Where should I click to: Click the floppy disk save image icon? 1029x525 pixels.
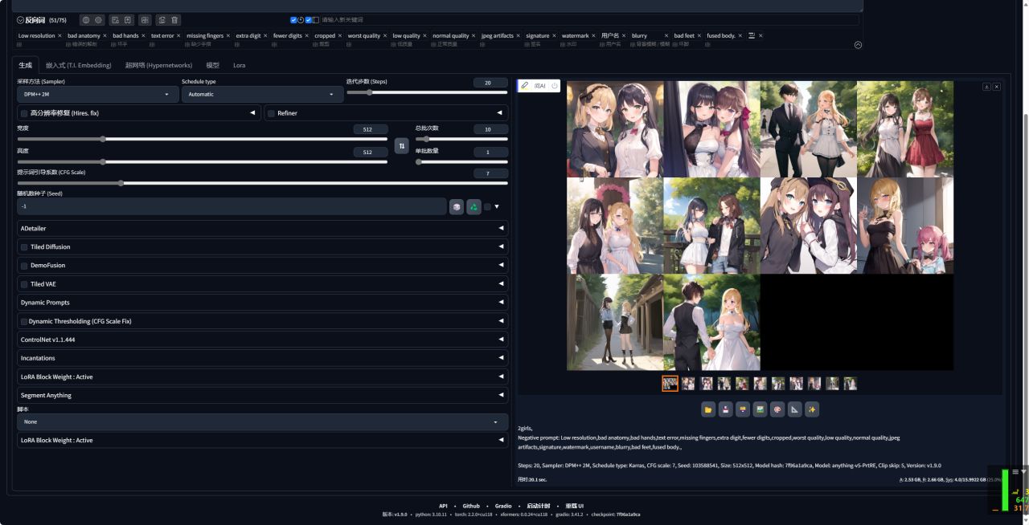tap(726, 409)
